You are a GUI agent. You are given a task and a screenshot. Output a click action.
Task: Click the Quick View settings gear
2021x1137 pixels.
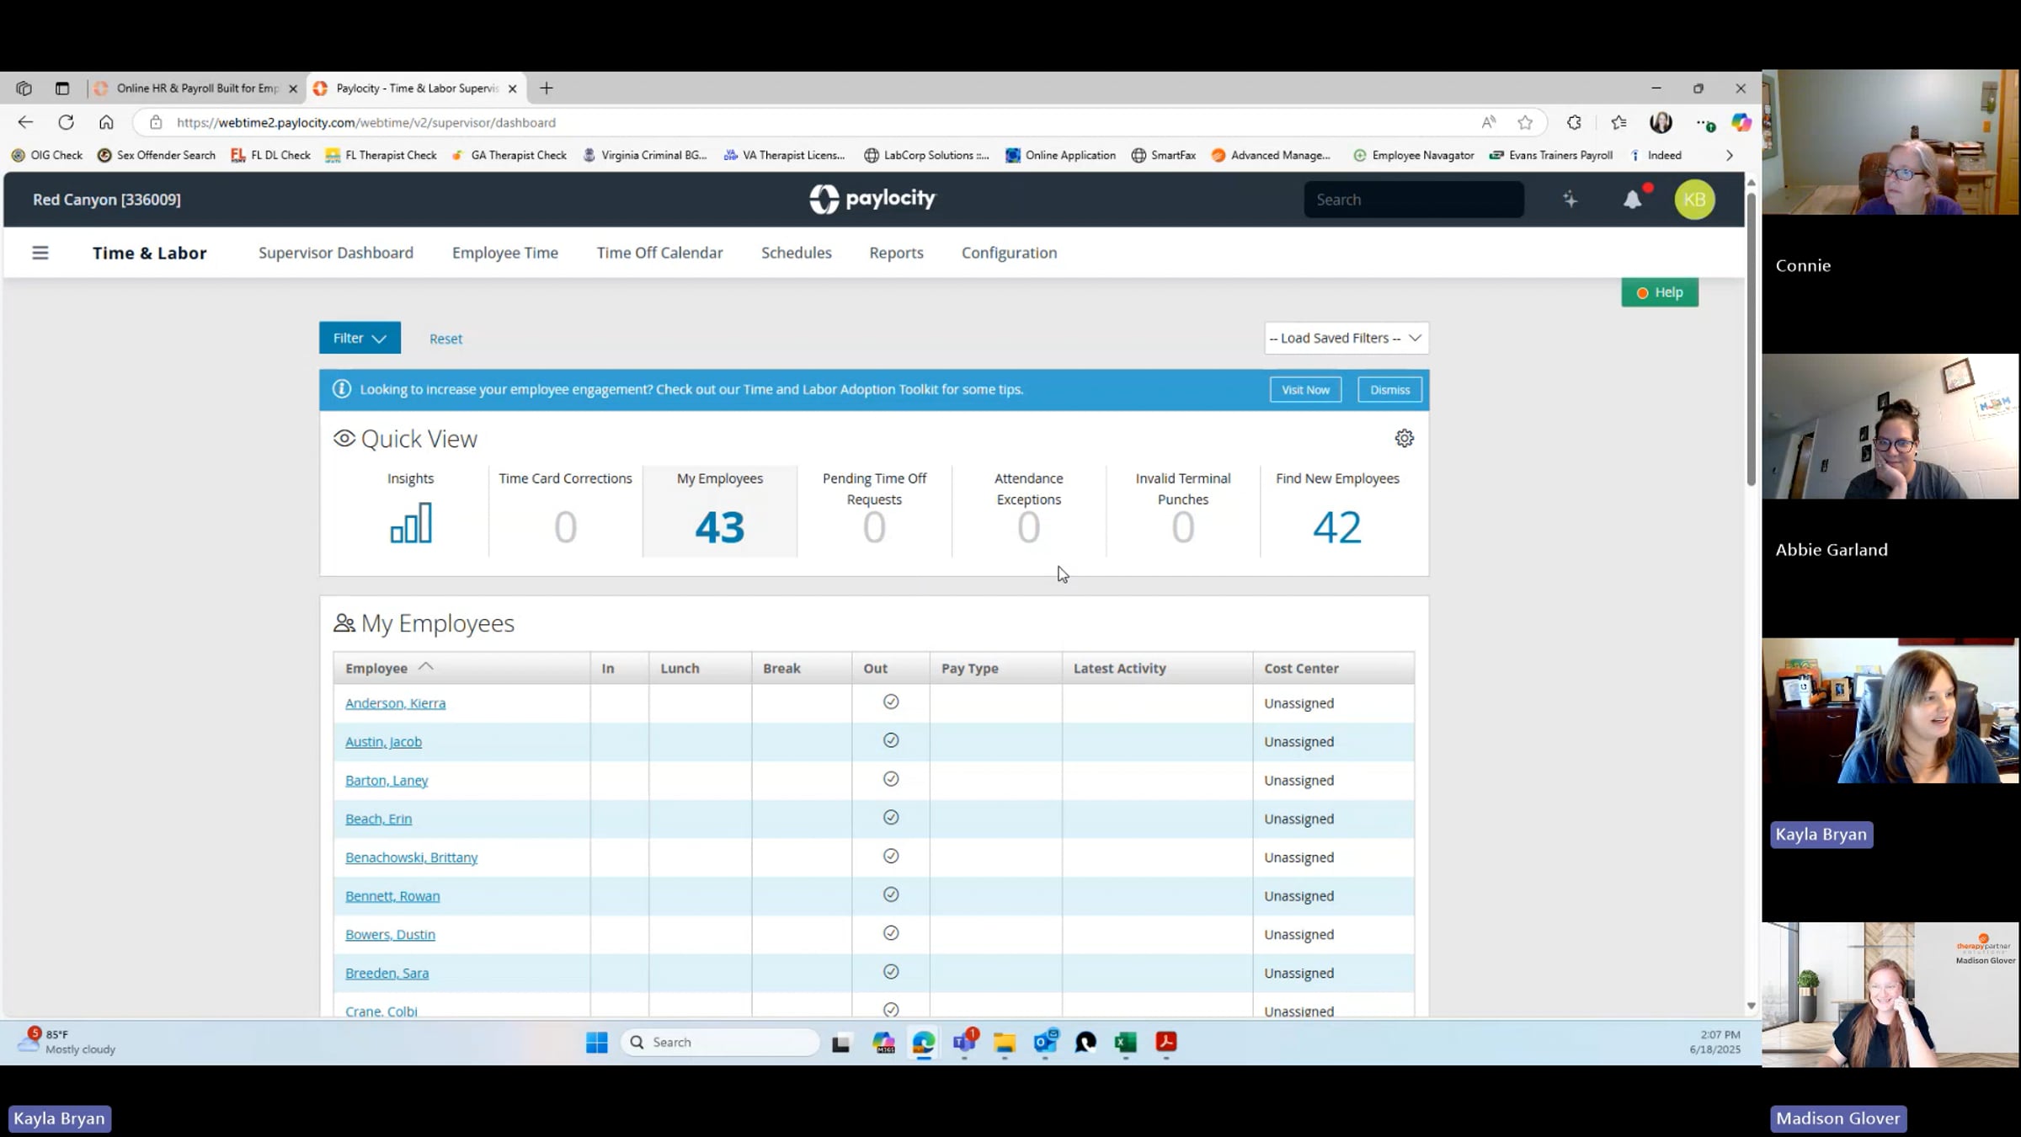tap(1404, 438)
